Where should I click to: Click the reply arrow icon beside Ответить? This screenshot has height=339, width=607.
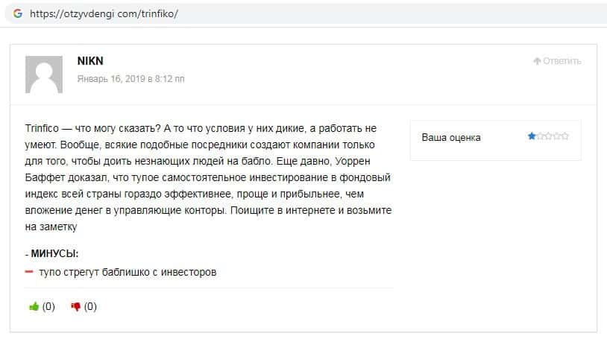537,61
